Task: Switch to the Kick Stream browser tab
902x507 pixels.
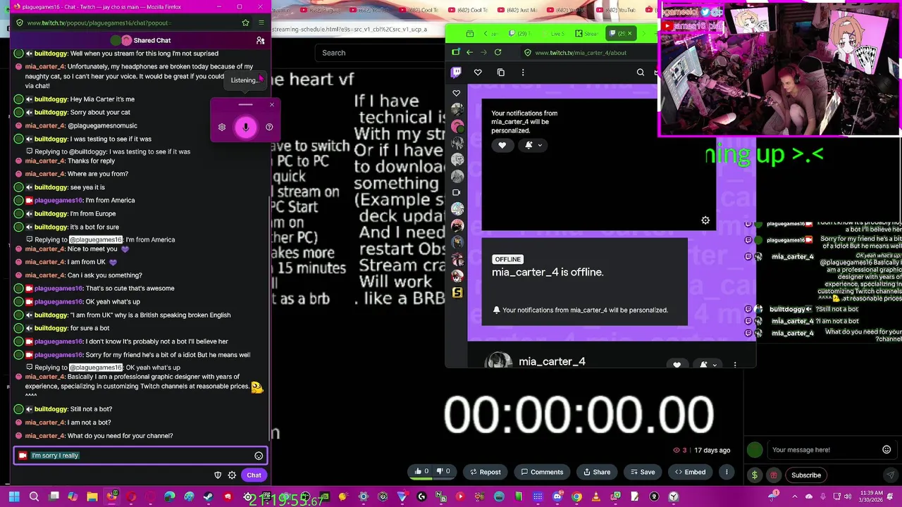Action: pos(586,33)
